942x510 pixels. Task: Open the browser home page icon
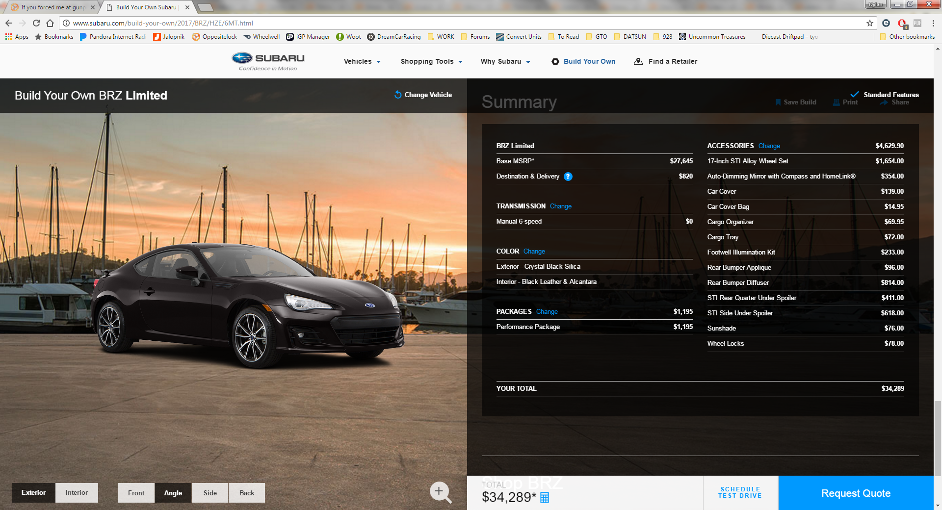tap(50, 23)
